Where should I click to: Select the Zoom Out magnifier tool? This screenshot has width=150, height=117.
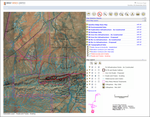pos(105,14)
